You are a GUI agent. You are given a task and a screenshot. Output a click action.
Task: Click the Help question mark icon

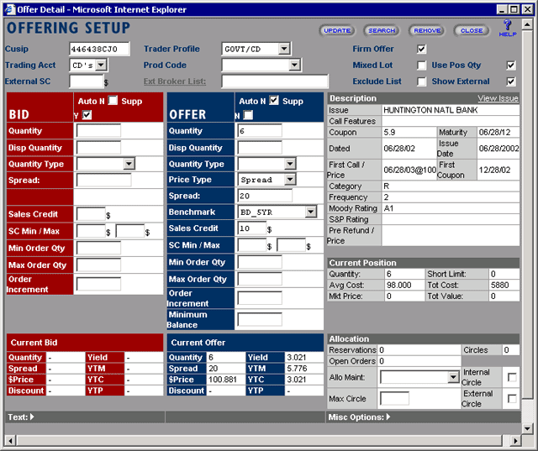click(507, 28)
